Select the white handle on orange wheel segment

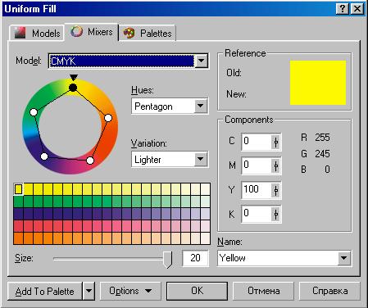pyautogui.click(x=108, y=118)
